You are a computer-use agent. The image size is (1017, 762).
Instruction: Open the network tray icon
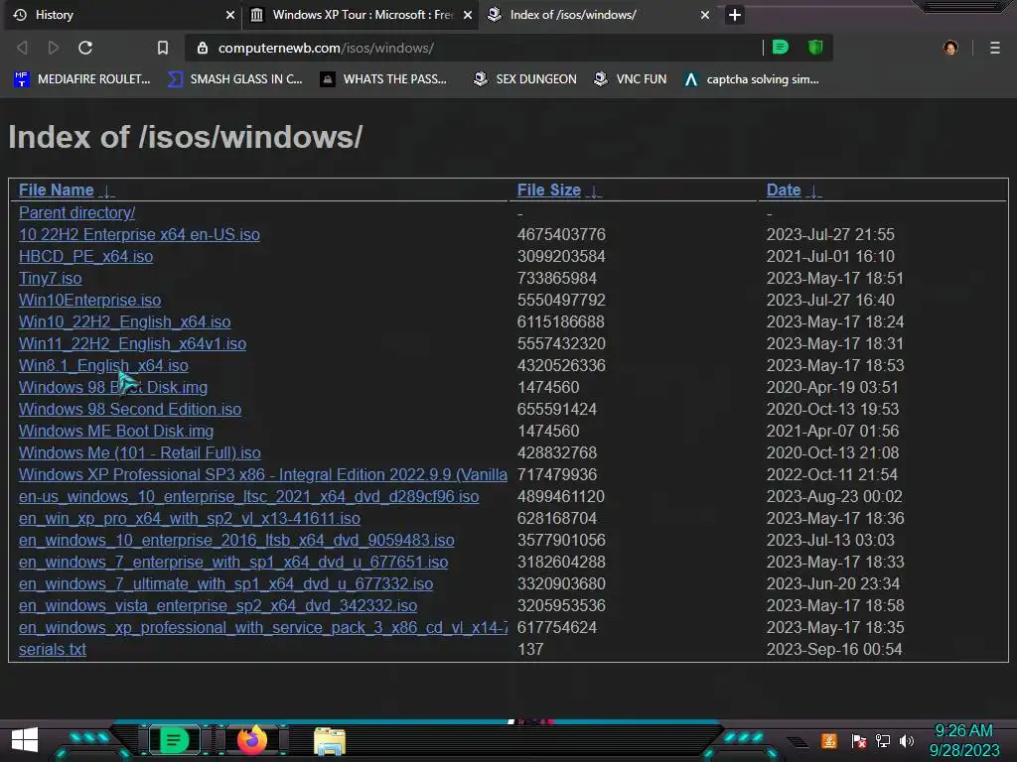tap(883, 741)
